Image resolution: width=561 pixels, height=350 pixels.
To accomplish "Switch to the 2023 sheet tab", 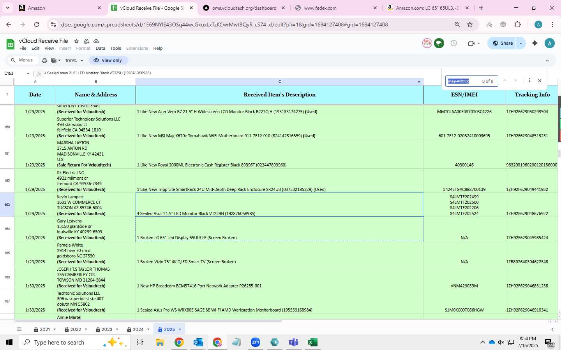I will tap(107, 329).
